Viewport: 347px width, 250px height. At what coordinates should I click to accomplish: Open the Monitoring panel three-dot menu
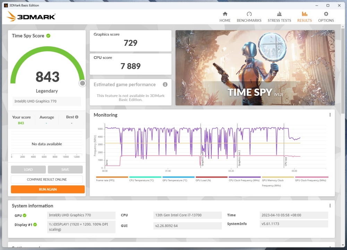330,115
